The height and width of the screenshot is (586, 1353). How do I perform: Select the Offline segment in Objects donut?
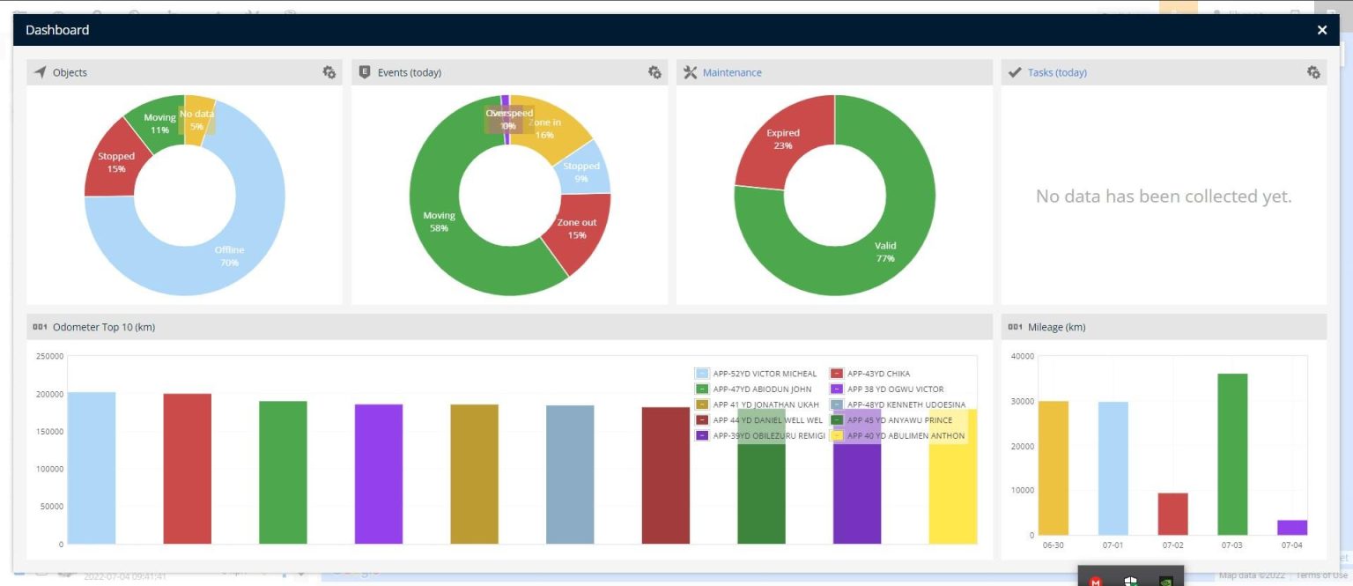point(229,256)
